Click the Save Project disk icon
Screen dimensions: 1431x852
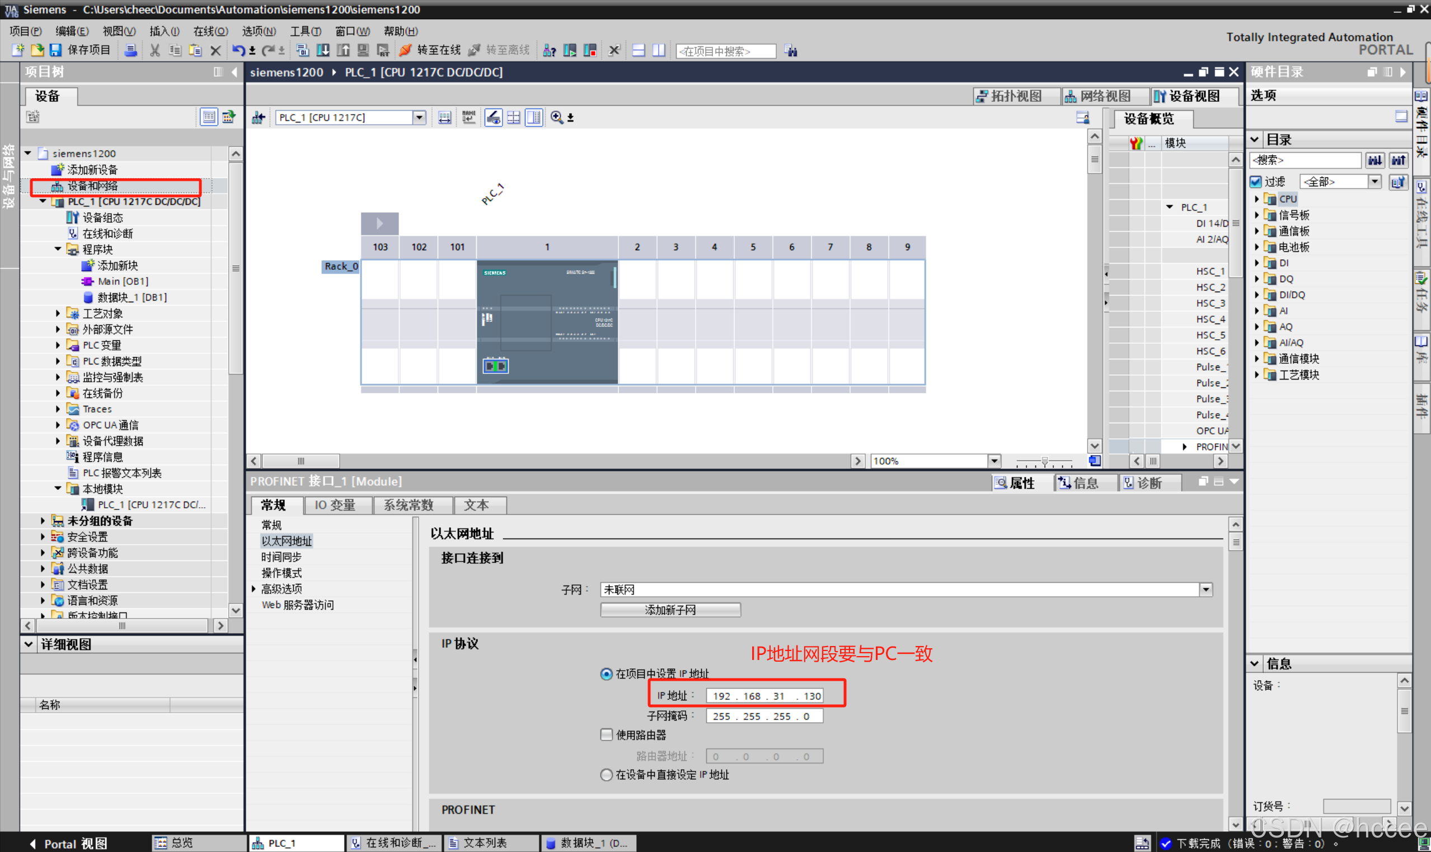point(55,50)
